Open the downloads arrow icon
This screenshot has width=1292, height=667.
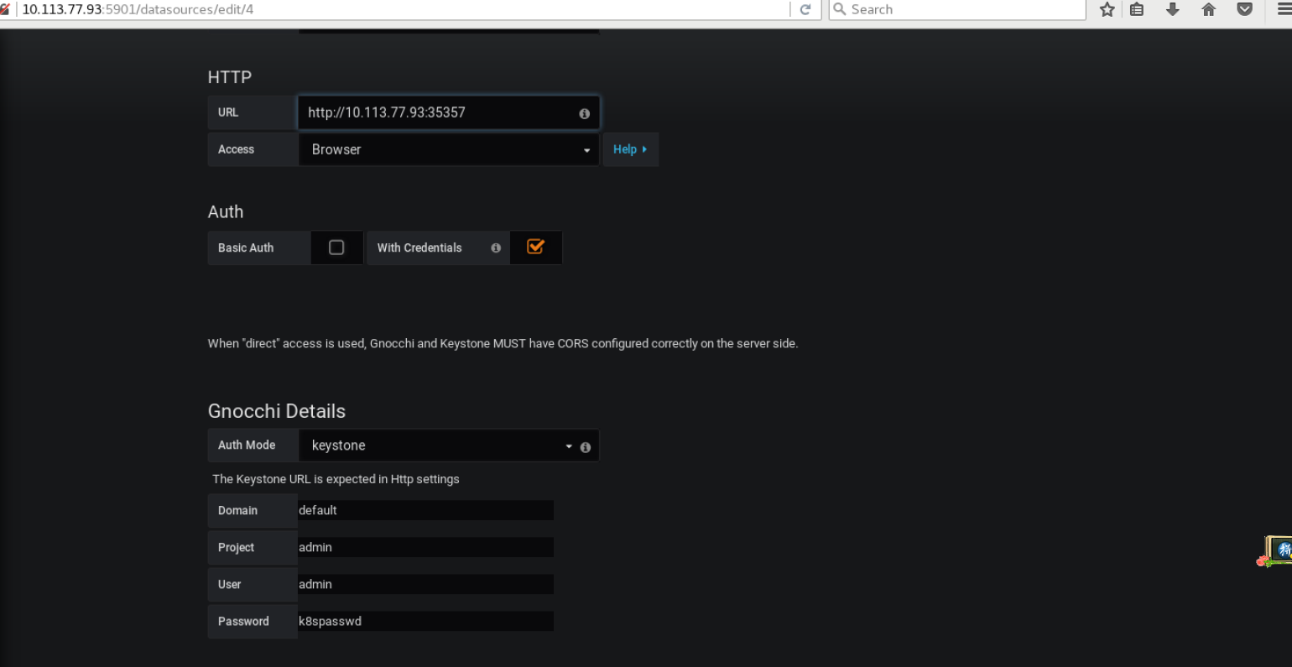click(x=1173, y=9)
